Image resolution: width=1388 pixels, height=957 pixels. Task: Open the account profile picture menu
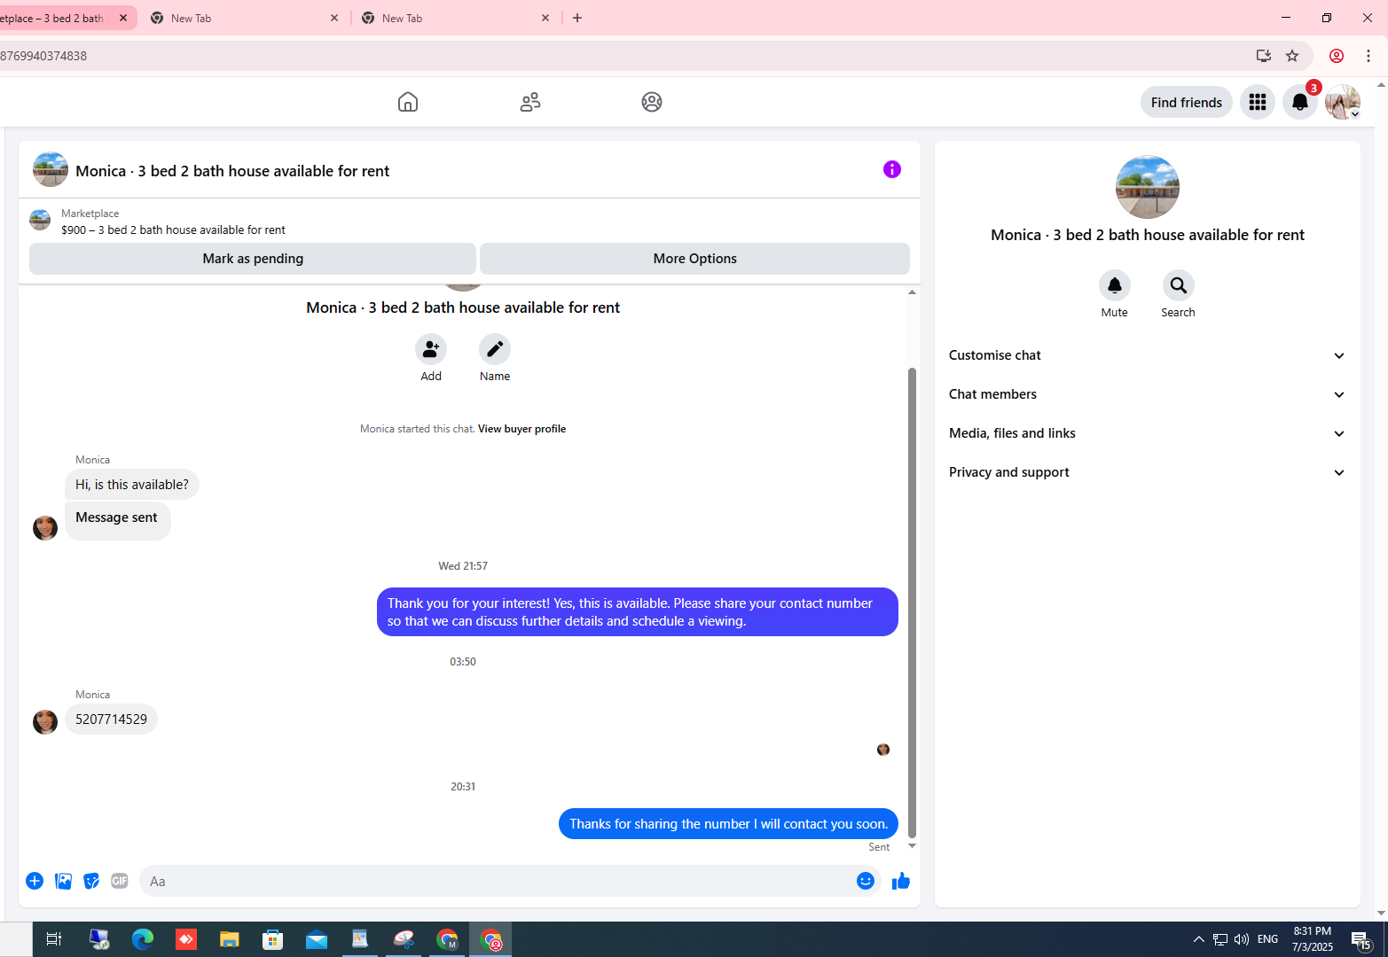point(1343,102)
